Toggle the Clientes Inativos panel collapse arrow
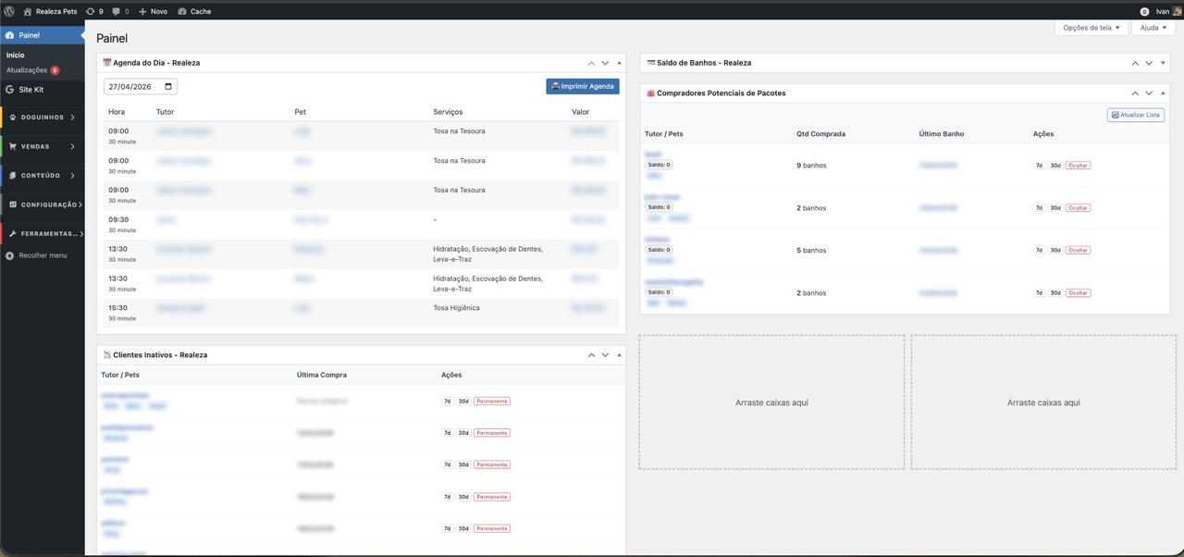Screen dimensions: 1184x557 (620, 355)
